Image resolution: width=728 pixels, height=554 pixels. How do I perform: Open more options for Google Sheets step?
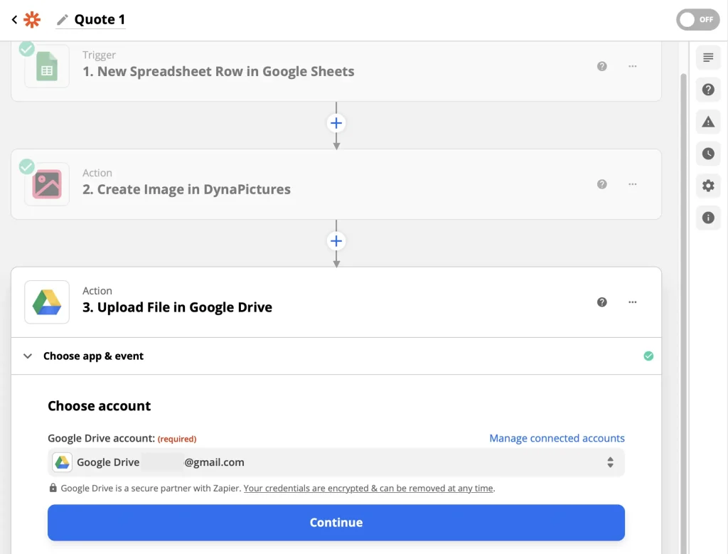click(x=632, y=66)
